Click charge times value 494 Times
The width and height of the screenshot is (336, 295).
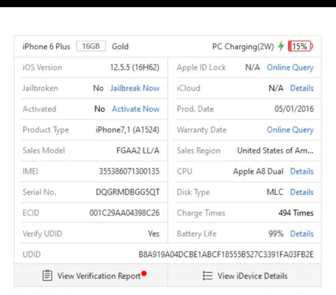[x=296, y=213]
